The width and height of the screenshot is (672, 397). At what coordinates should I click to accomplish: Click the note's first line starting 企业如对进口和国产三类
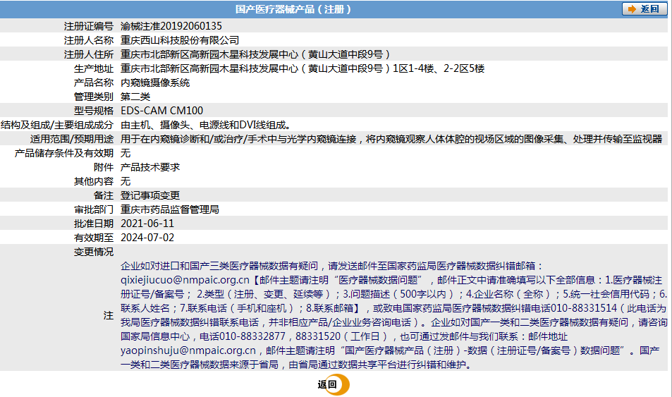332,267
